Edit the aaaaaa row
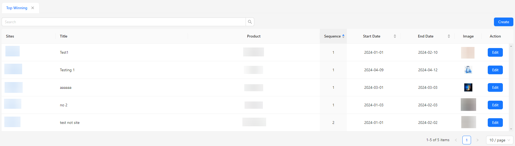The width and height of the screenshot is (515, 146). tap(495, 87)
